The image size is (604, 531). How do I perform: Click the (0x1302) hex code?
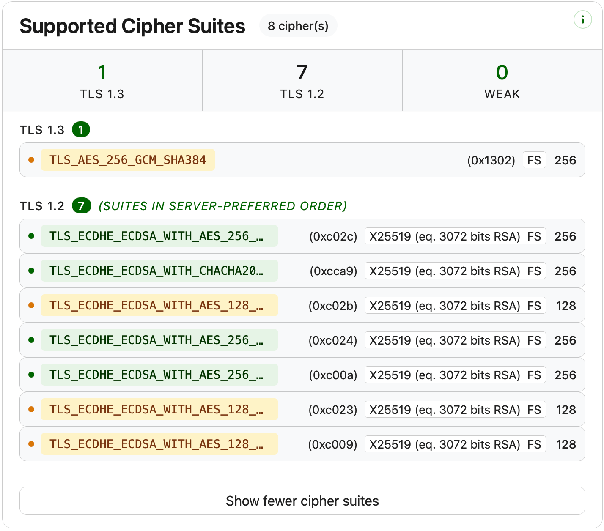pos(491,160)
